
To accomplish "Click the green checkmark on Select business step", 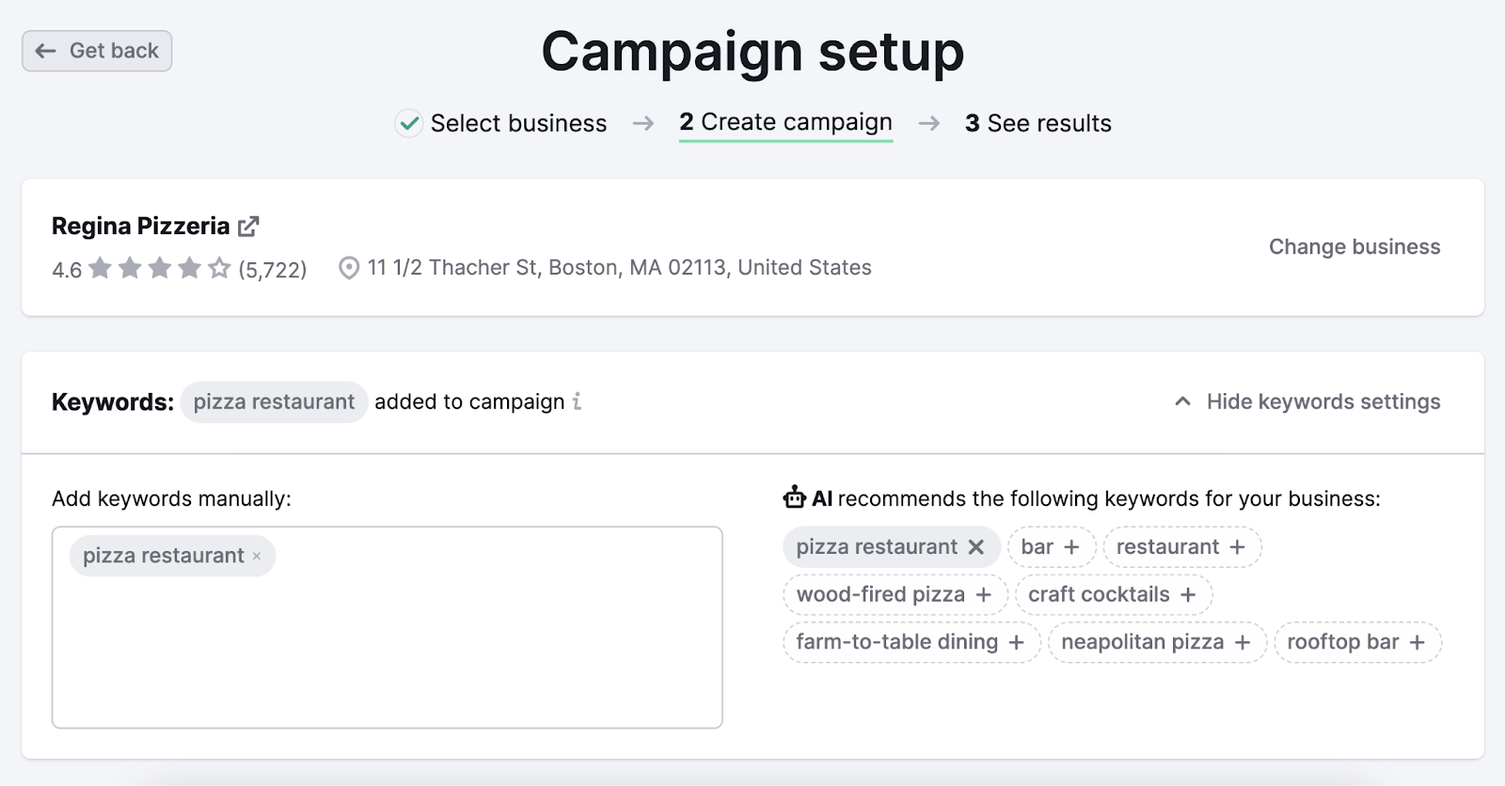I will tap(408, 123).
